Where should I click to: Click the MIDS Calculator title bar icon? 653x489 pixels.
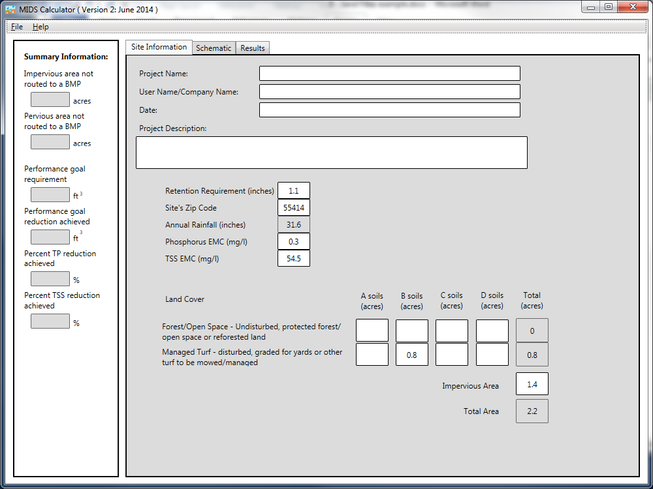[12, 7]
